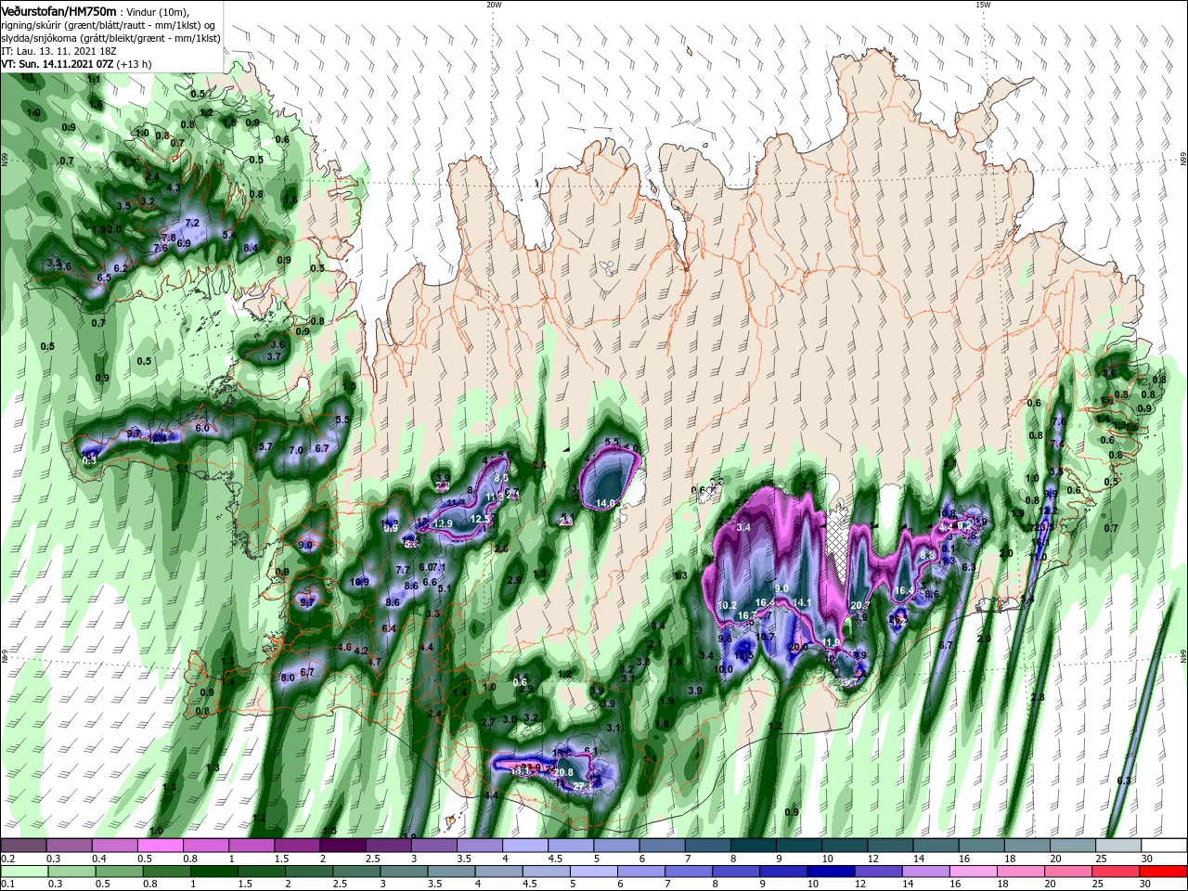Click the '15W' longitude label at top

coord(983,5)
